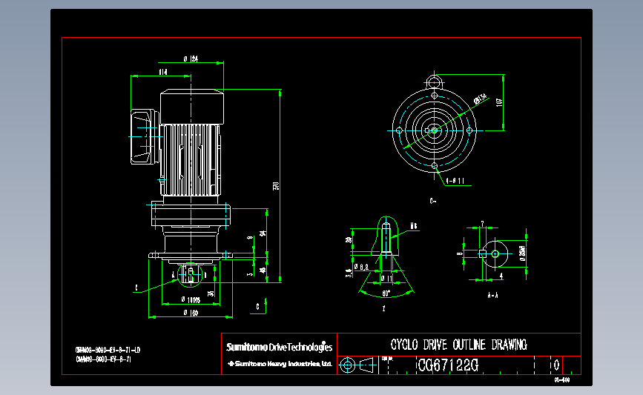Select the 35 shaft length dimension
Viewport: 643px width, 395px height.
tap(211, 293)
